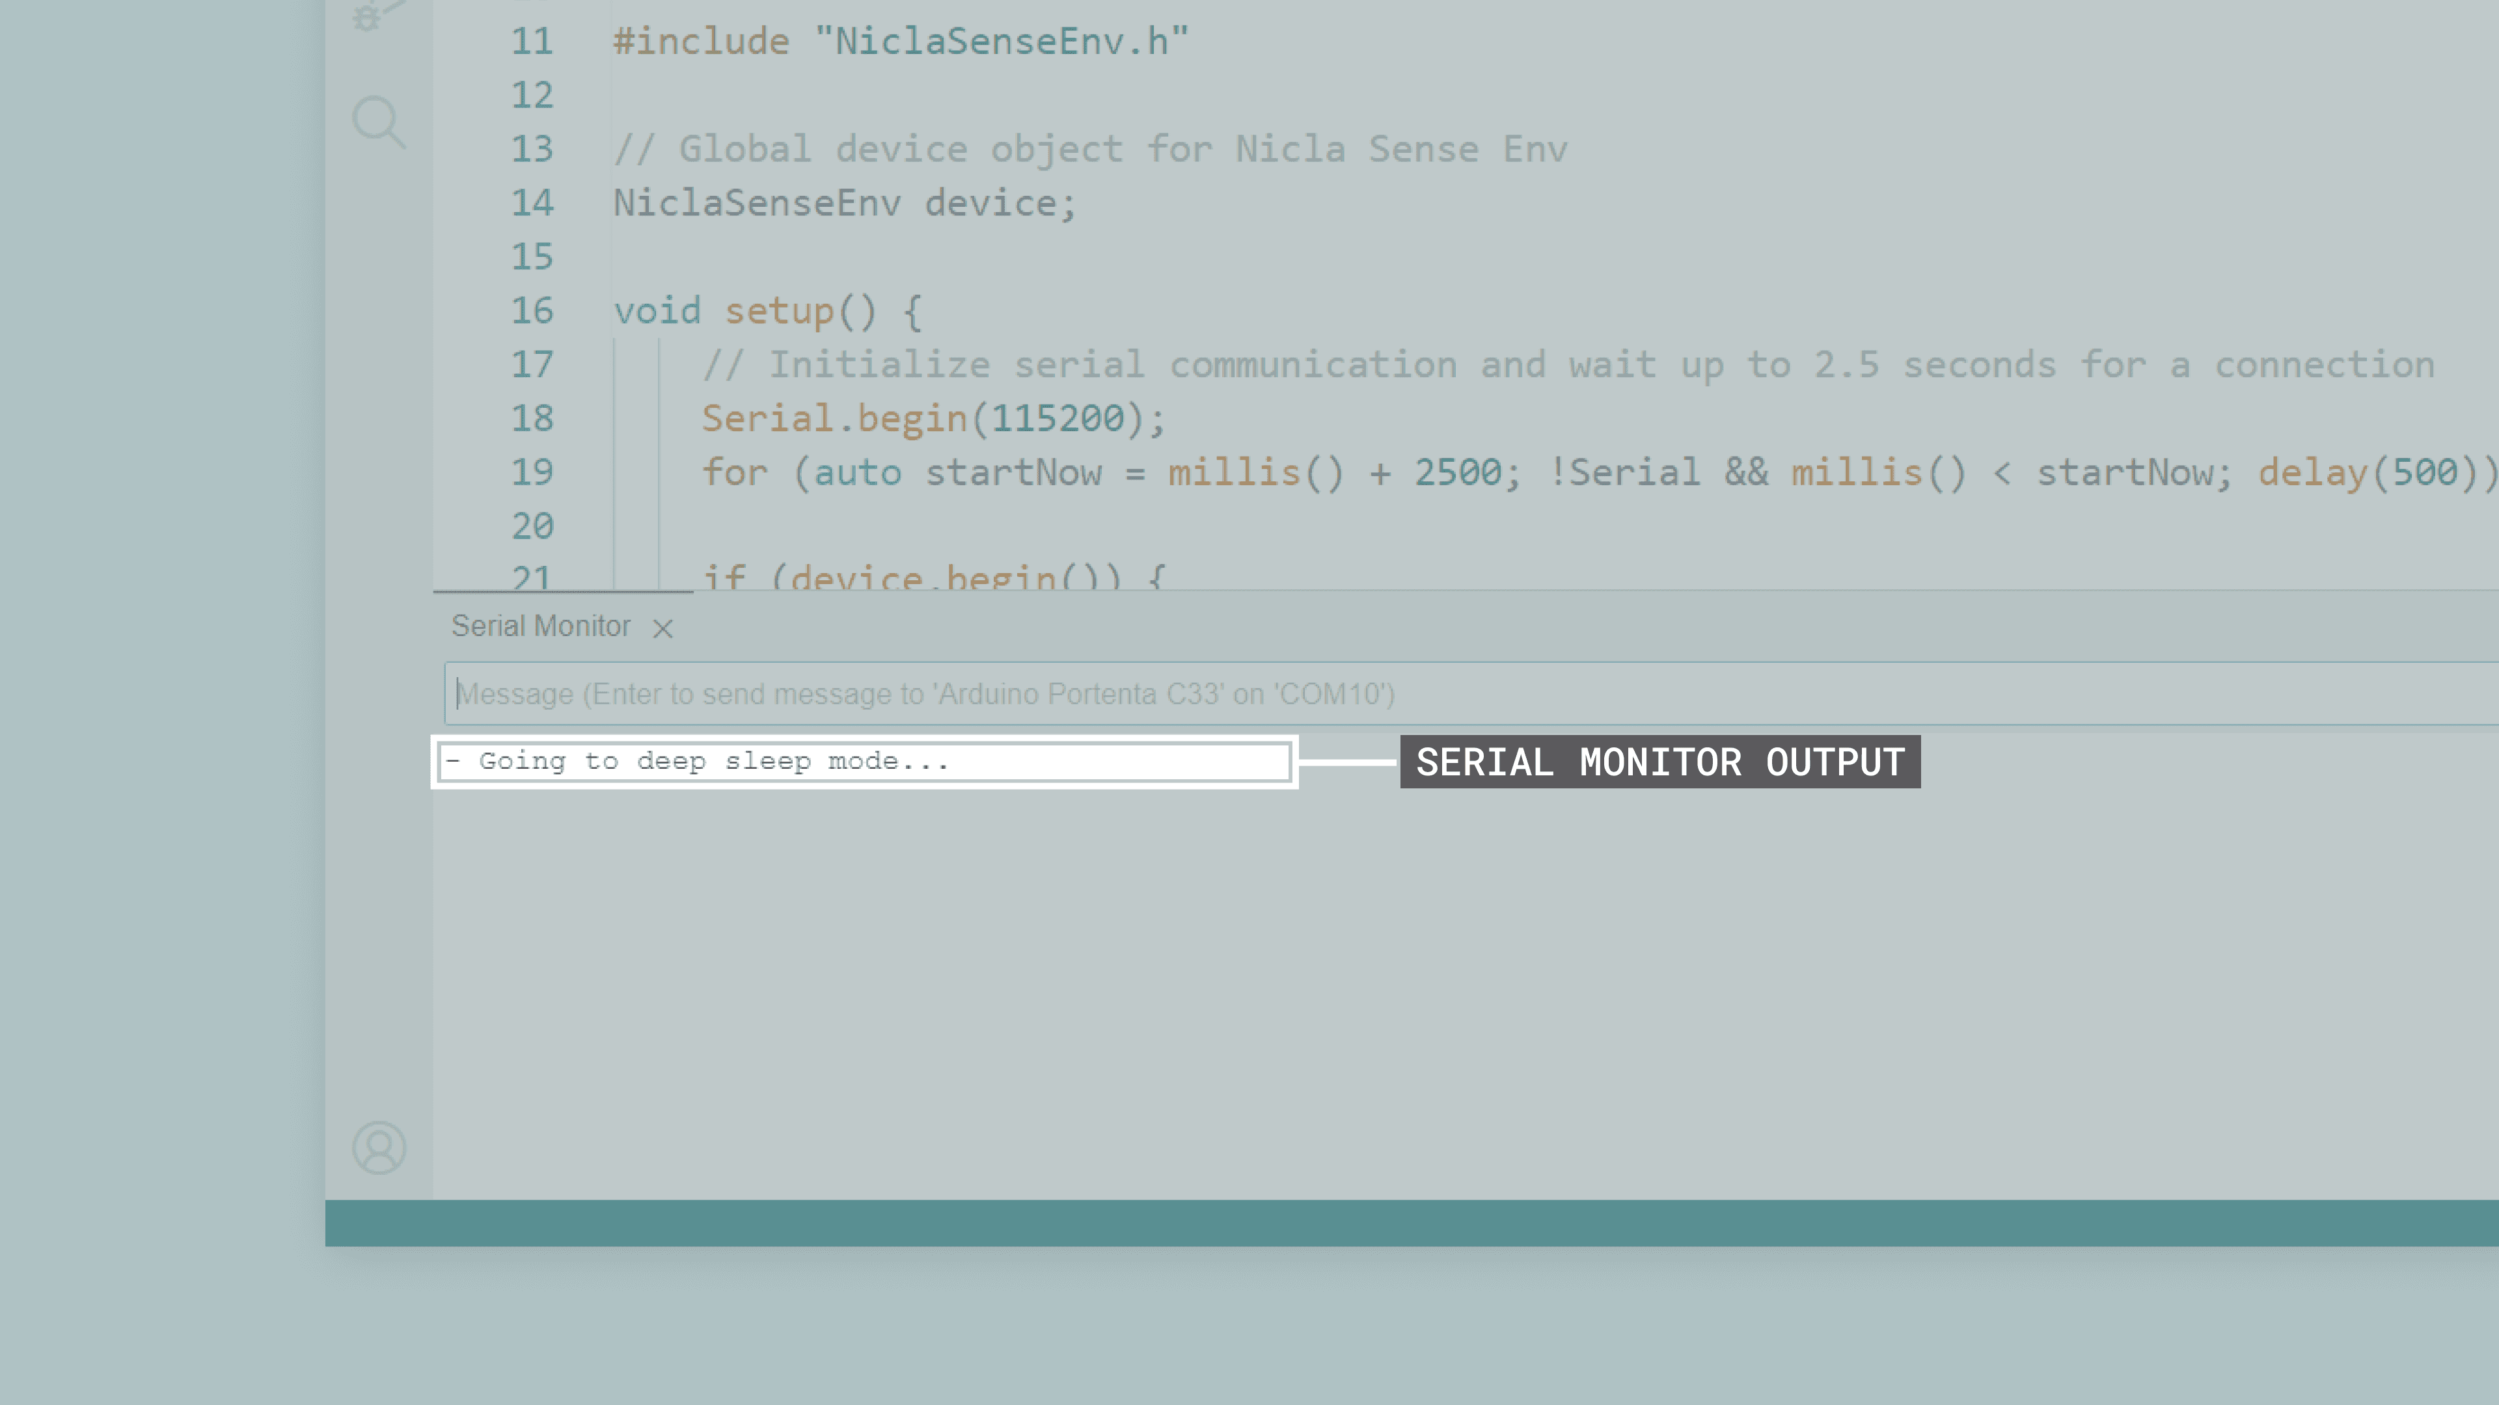Click line number 19 in the gutter
2499x1405 pixels.
pos(532,473)
